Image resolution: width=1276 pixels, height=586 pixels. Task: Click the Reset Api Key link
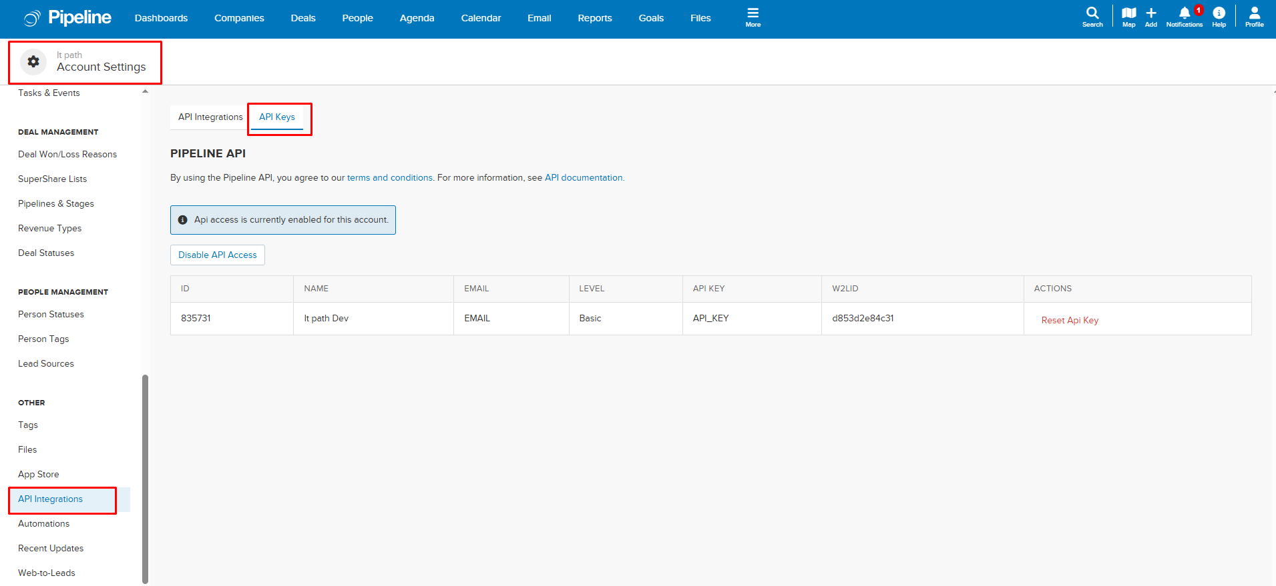click(1070, 321)
